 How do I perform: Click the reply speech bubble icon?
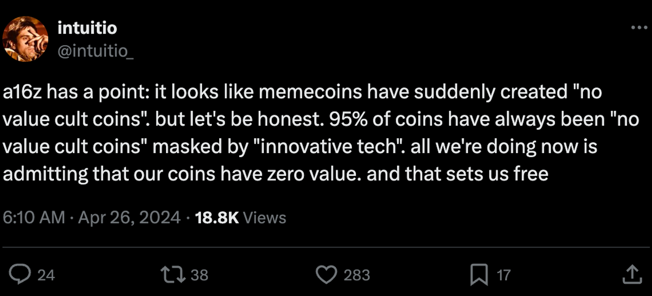click(x=20, y=274)
